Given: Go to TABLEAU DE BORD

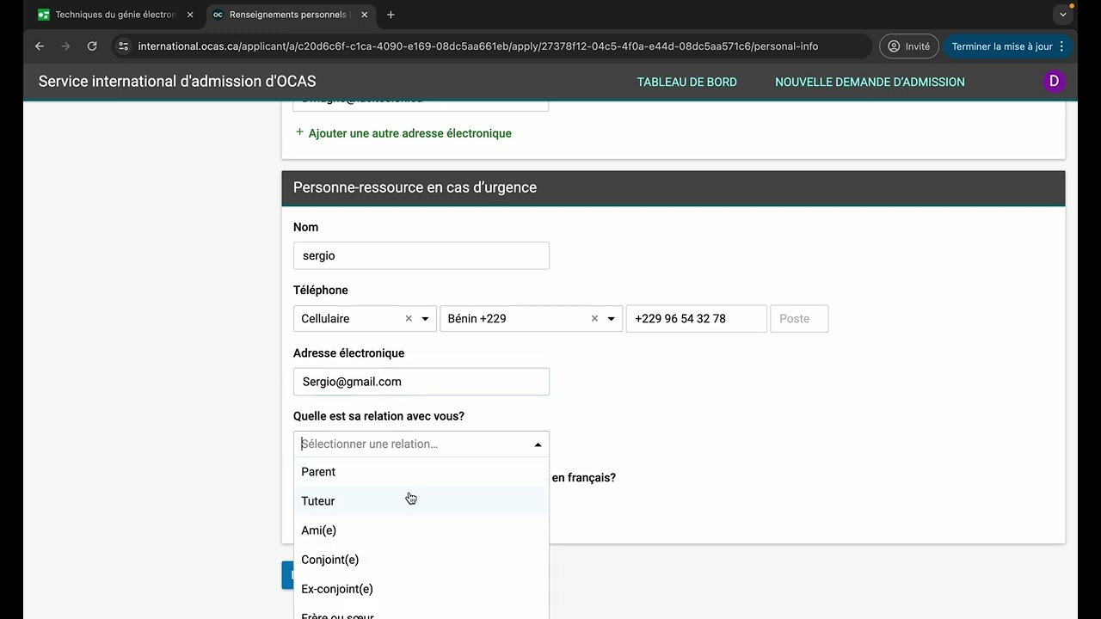Looking at the screenshot, I should click(686, 82).
